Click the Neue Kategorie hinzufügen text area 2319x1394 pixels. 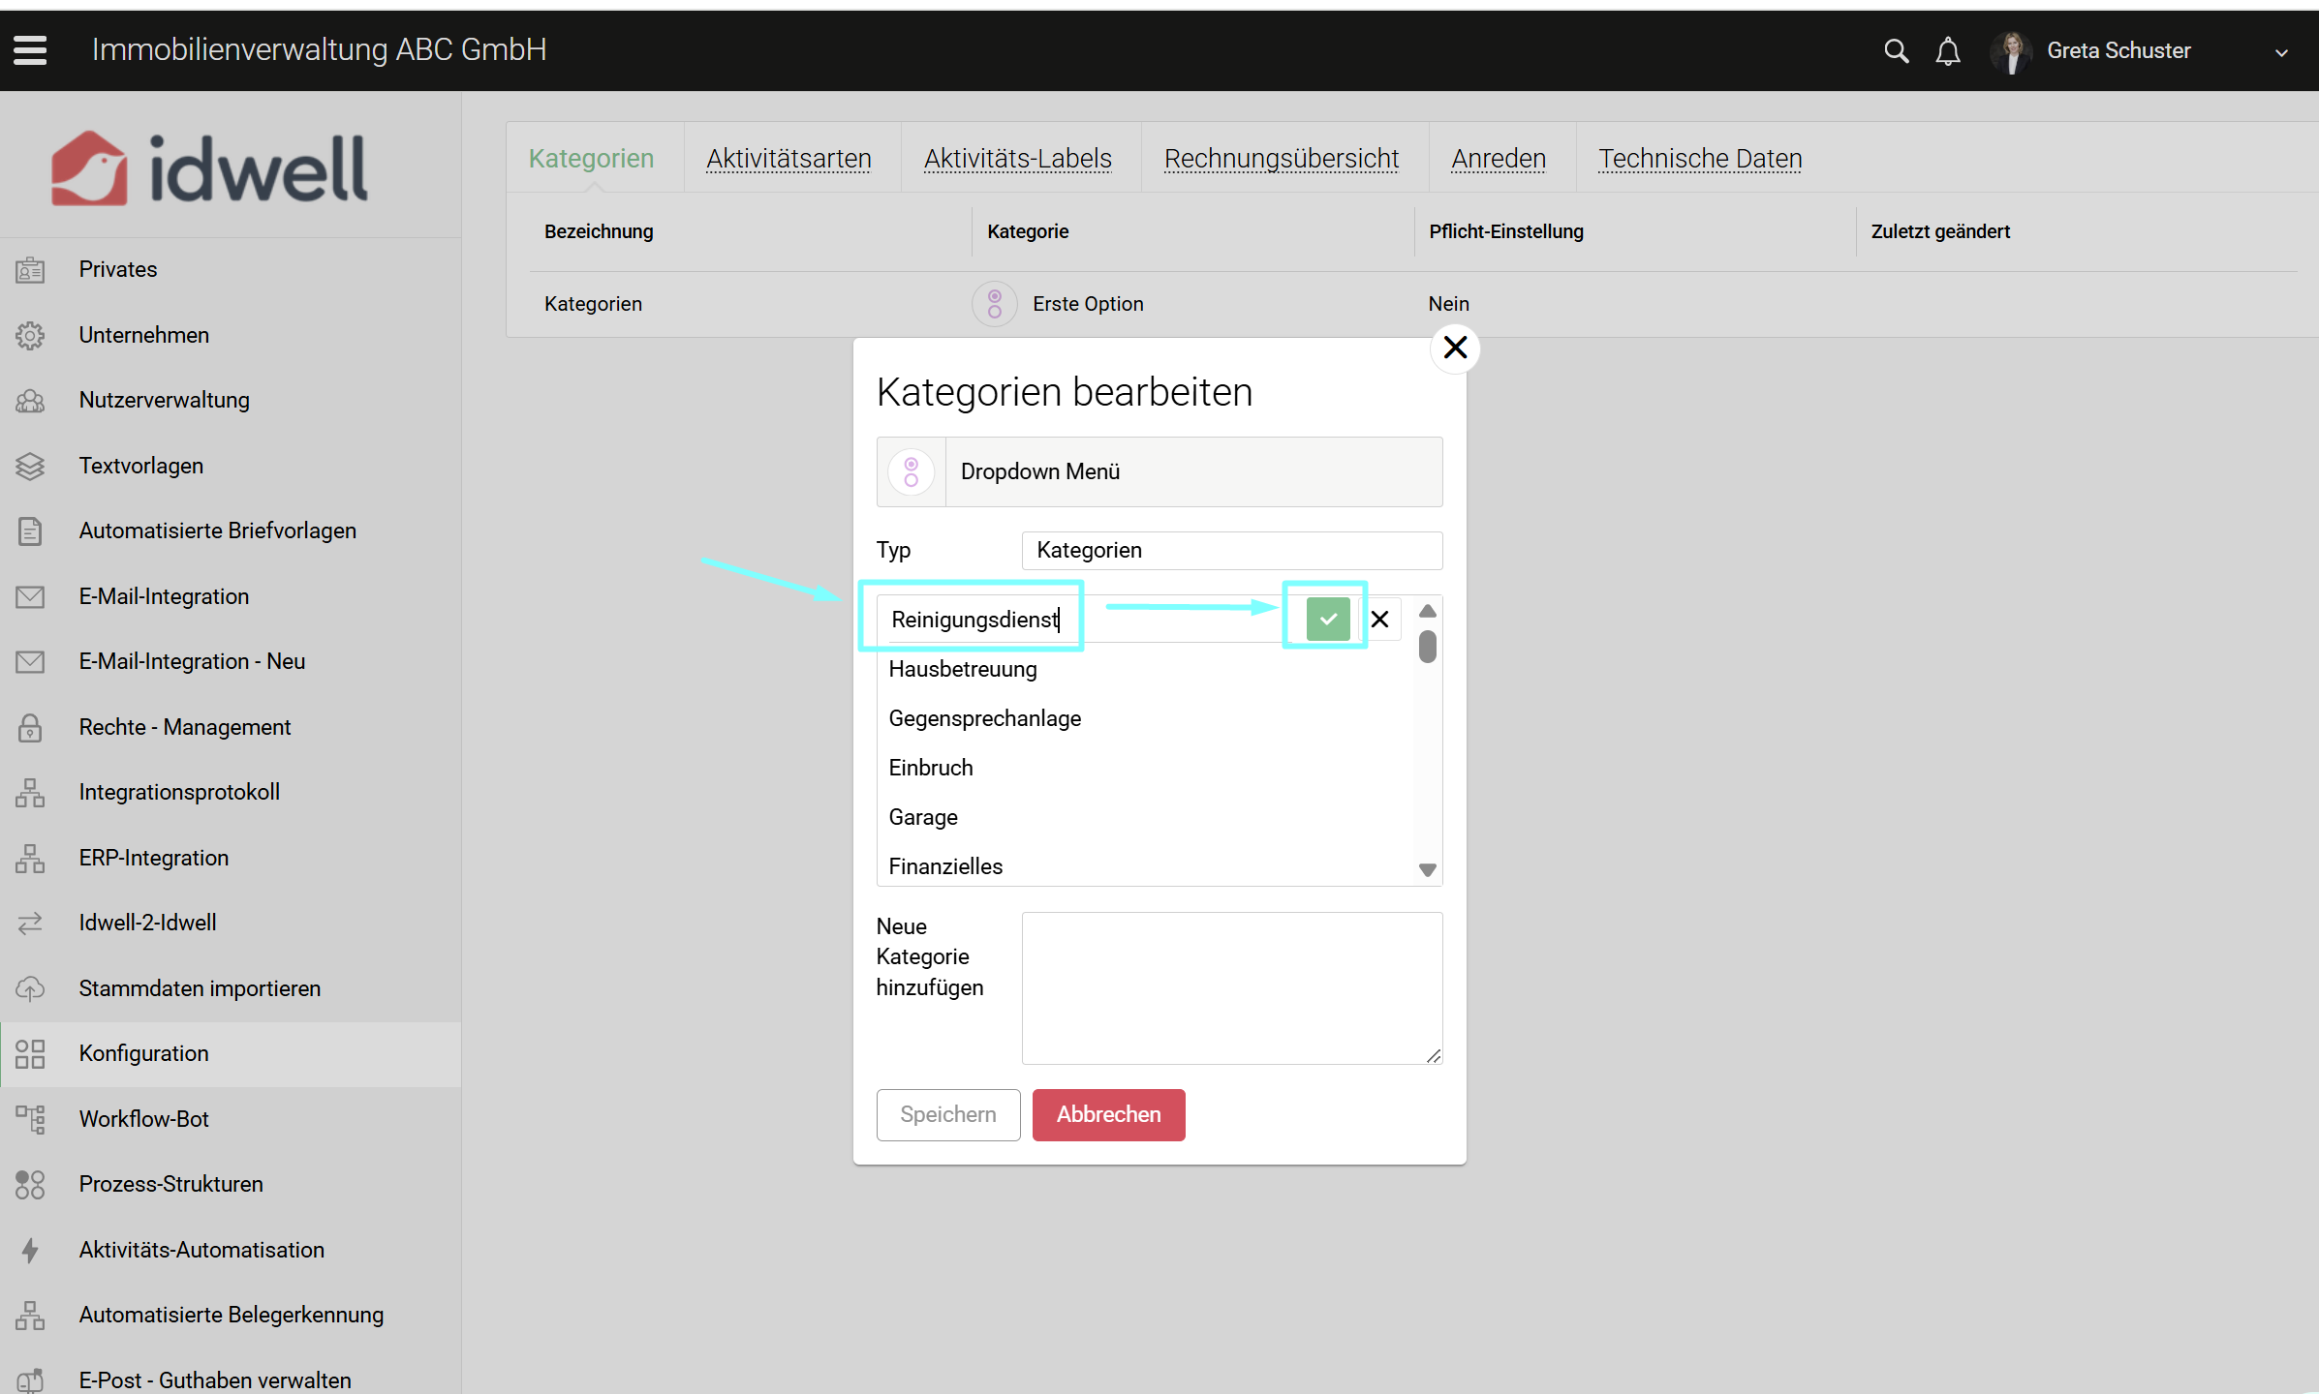pos(1231,987)
